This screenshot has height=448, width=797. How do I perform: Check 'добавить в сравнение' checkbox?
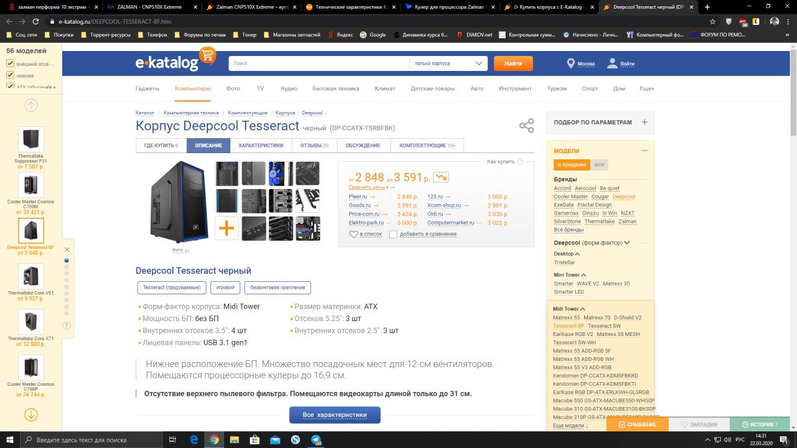coord(393,235)
